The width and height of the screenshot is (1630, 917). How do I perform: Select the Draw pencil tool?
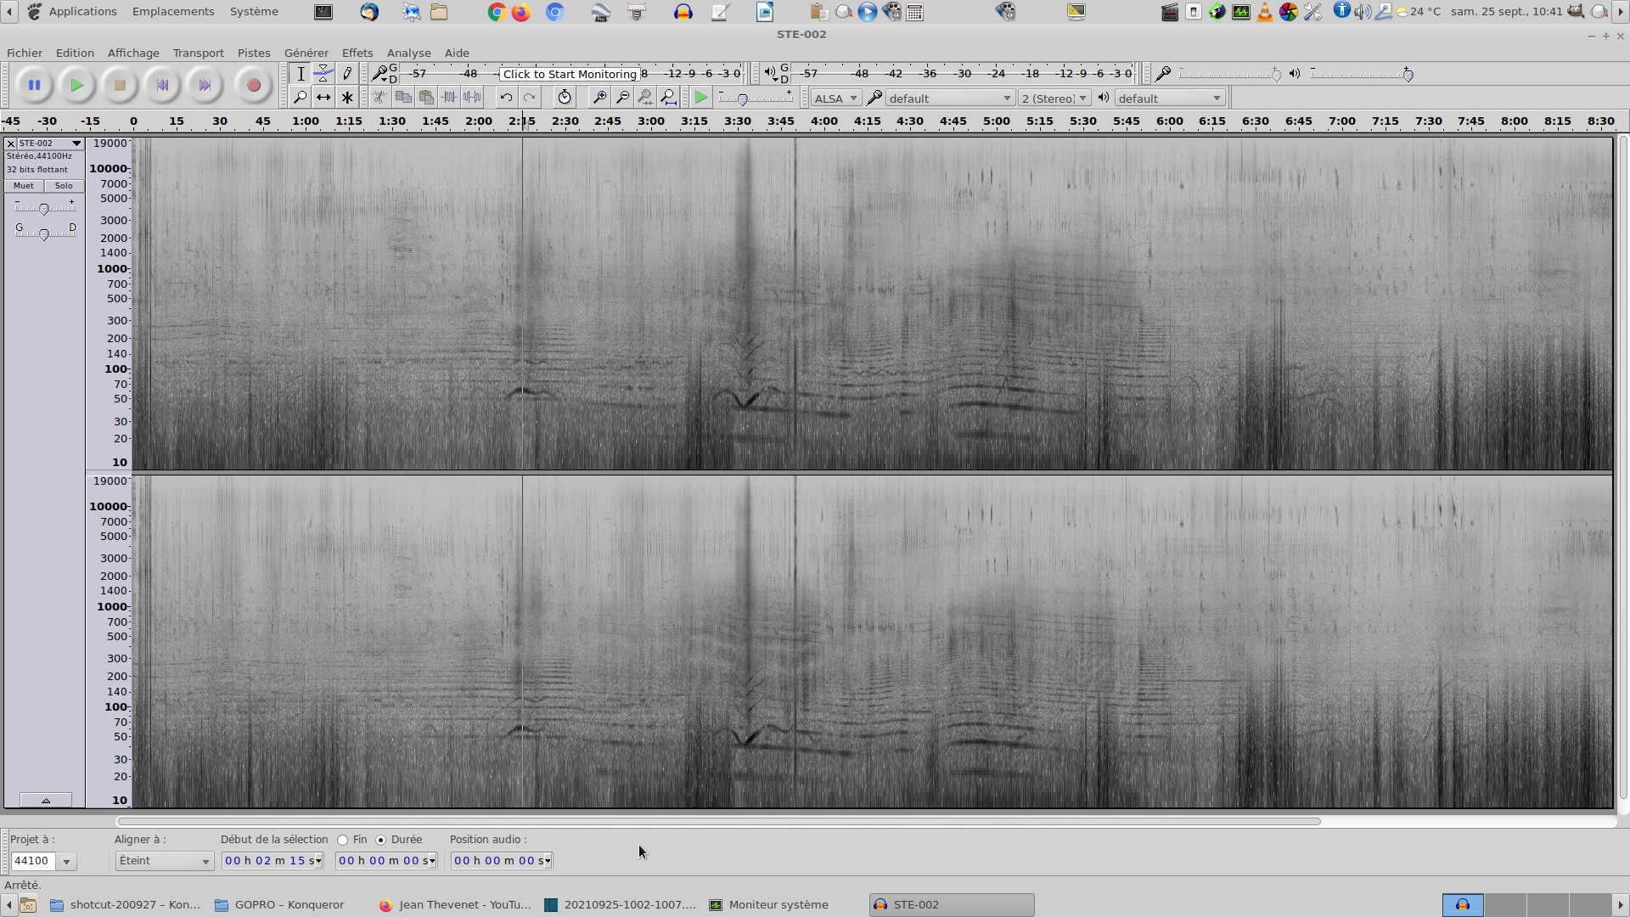tap(347, 74)
